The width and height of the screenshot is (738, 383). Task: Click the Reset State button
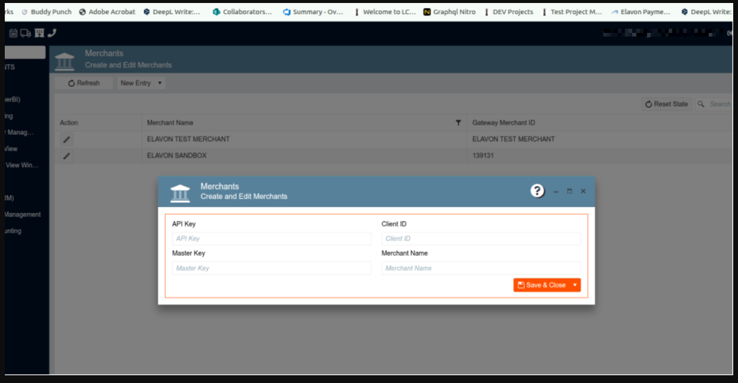click(x=666, y=104)
